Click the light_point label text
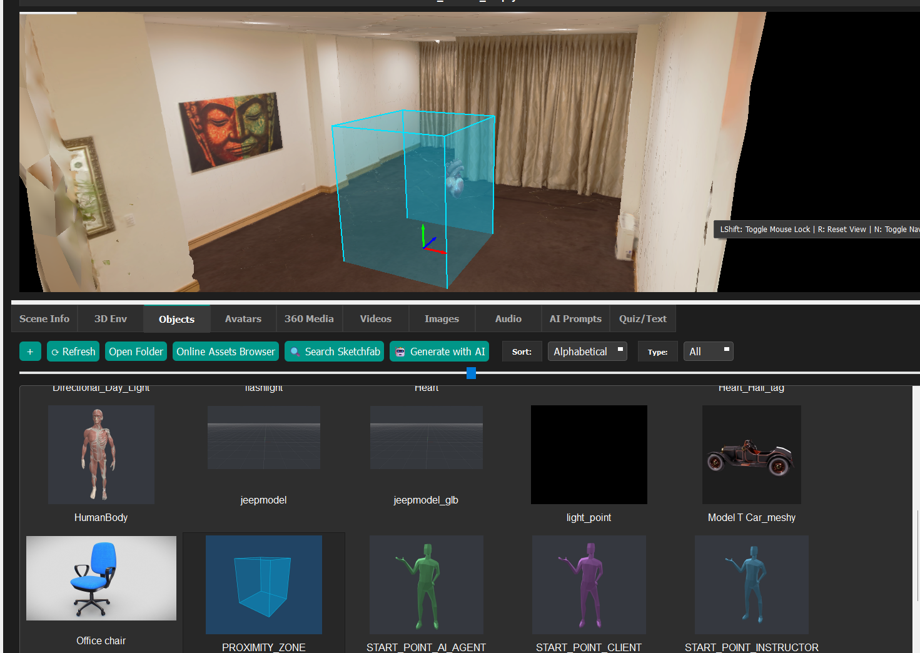The width and height of the screenshot is (920, 653). click(589, 517)
